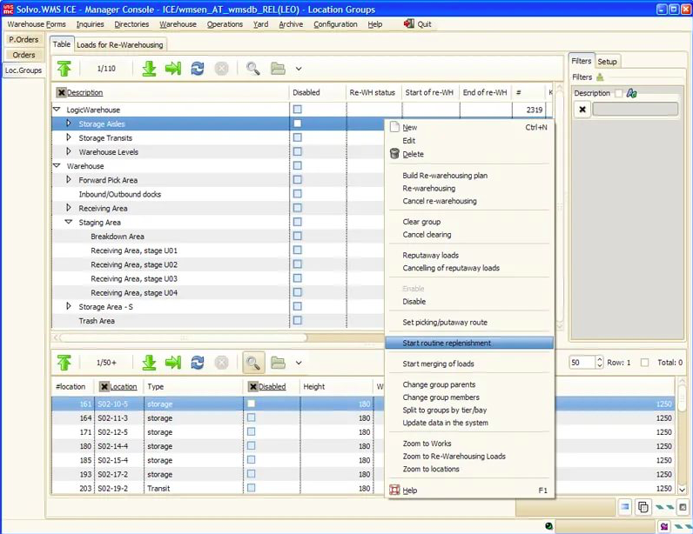Click the search magnifier in the top toolbar
The width and height of the screenshot is (693, 534).
[252, 69]
